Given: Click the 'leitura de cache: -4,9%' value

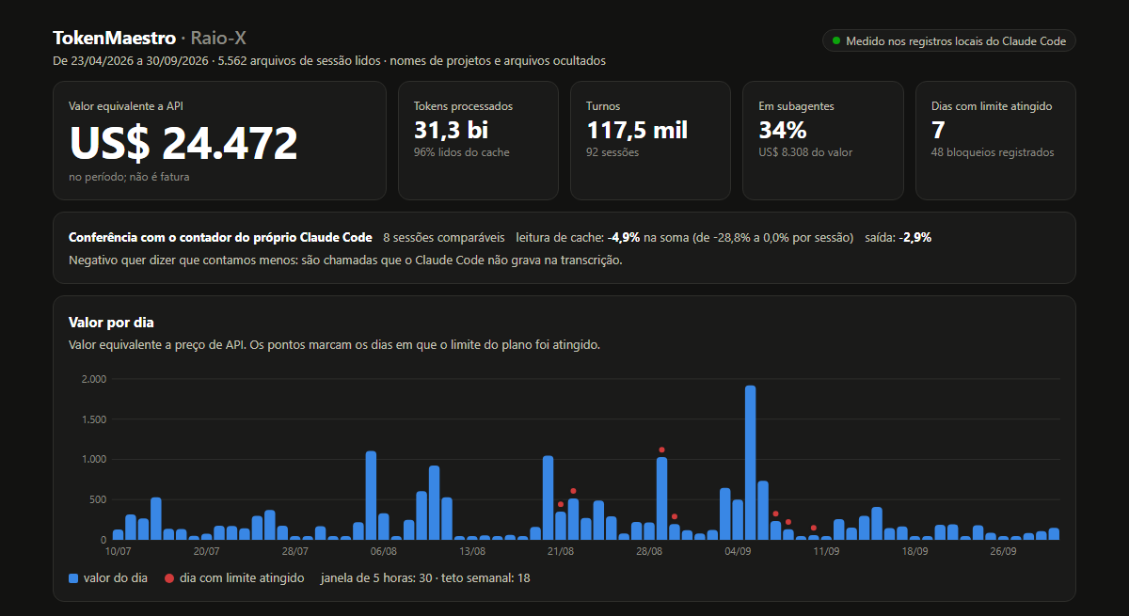Looking at the screenshot, I should (579, 237).
